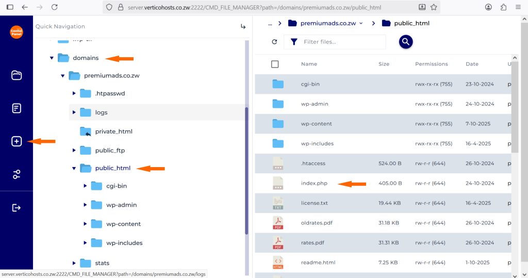Image resolution: width=528 pixels, height=278 pixels.
Task: Select the private_html folder in tree
Action: [x=113, y=132]
